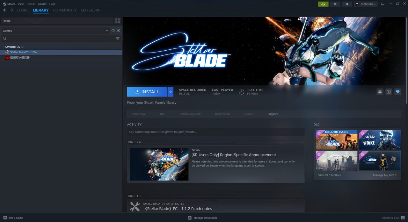Open the advanced filter sliders icon
Screen dimensions: 408x222
click(x=118, y=39)
